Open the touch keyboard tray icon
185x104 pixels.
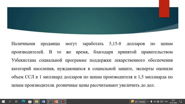click(162, 101)
